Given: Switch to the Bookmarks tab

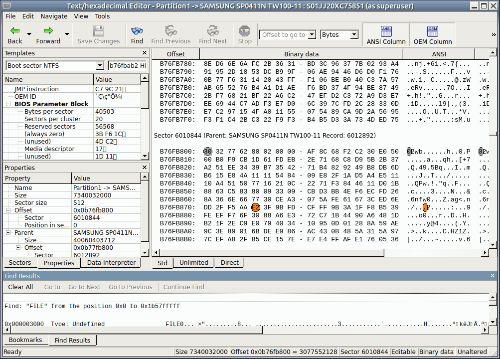Looking at the screenshot, I should click(x=25, y=340).
